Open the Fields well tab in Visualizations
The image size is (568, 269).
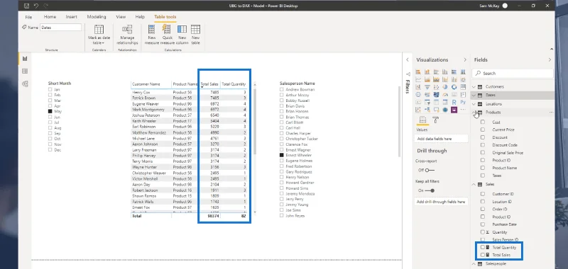click(422, 120)
